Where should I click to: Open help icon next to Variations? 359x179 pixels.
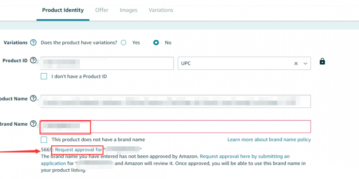point(33,43)
